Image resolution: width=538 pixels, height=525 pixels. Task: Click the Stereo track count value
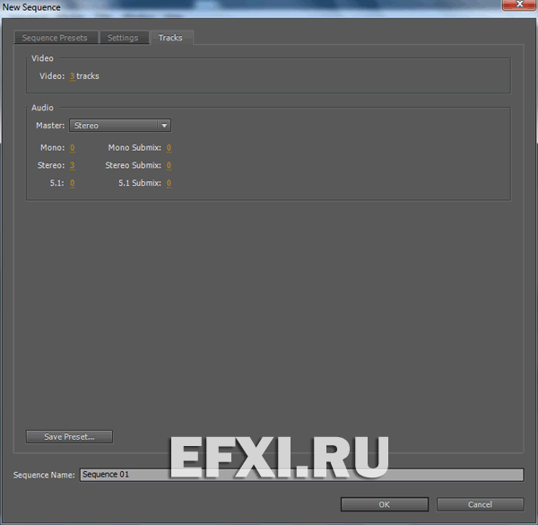[x=72, y=165]
